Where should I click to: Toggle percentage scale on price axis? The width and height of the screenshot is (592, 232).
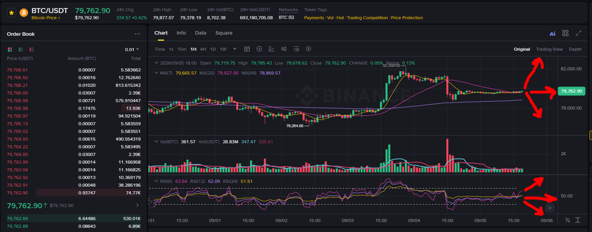click(x=567, y=220)
